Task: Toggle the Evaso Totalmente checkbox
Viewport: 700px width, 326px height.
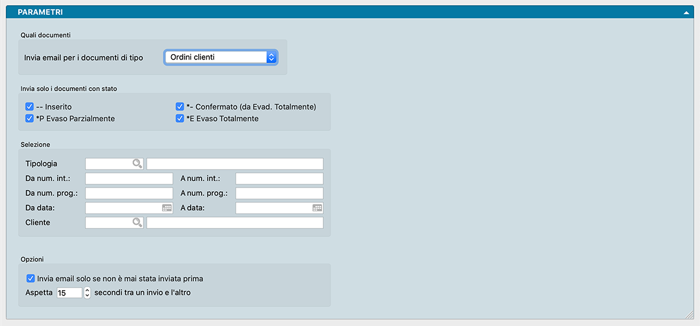Action: click(x=180, y=118)
